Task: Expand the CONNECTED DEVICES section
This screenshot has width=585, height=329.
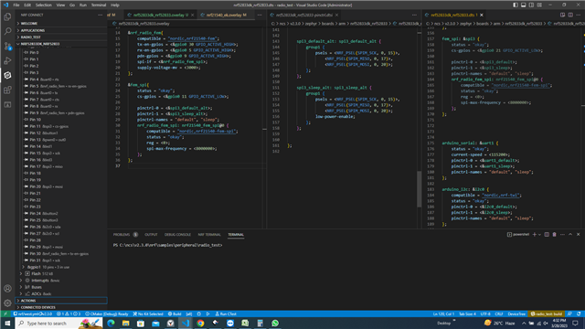Action: [x=61, y=307]
